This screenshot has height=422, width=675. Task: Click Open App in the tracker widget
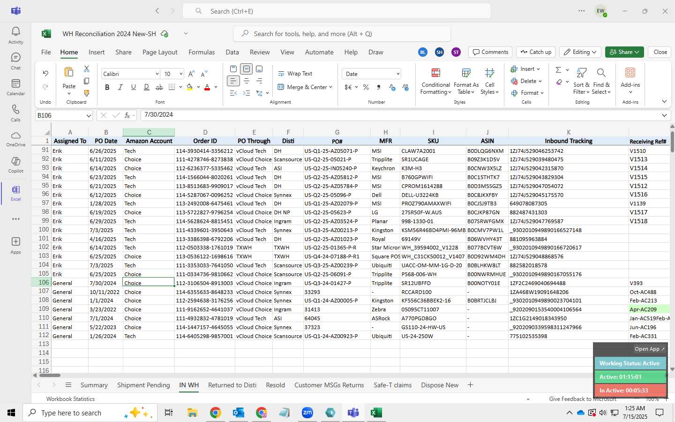tap(649, 349)
